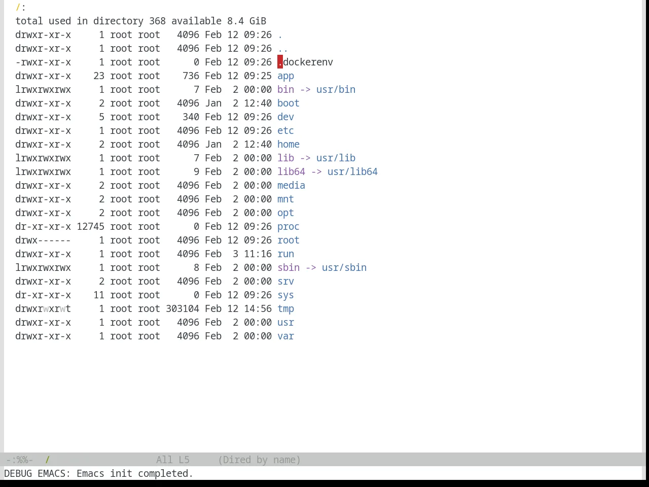
Task: Click the mode line buffer name '/'
Action: pyautogui.click(x=47, y=460)
